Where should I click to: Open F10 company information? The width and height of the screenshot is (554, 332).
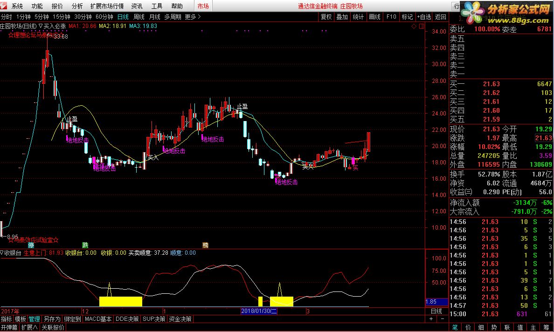[x=391, y=17]
